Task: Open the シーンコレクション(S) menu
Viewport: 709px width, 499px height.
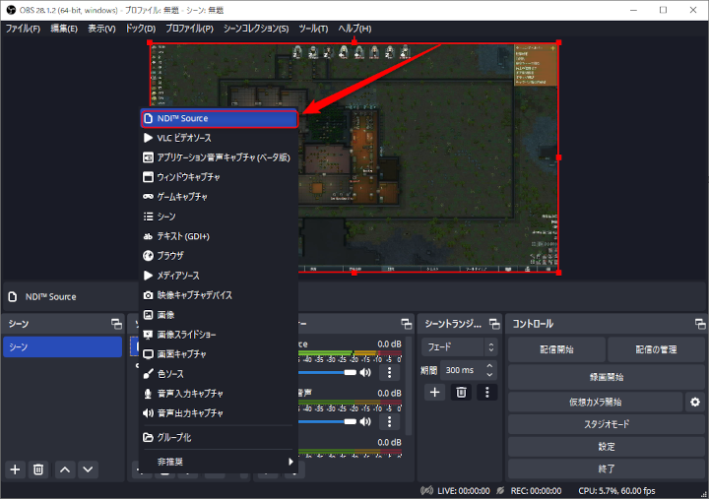Action: [x=255, y=29]
